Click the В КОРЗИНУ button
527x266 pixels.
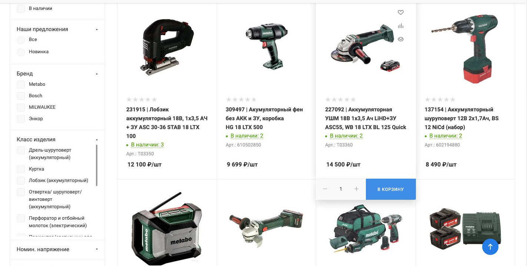tap(391, 189)
